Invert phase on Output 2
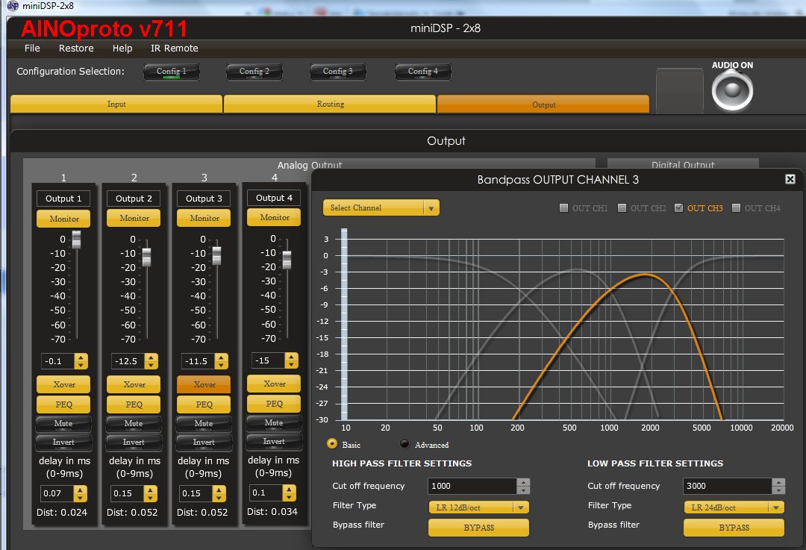The image size is (806, 550). click(x=134, y=442)
